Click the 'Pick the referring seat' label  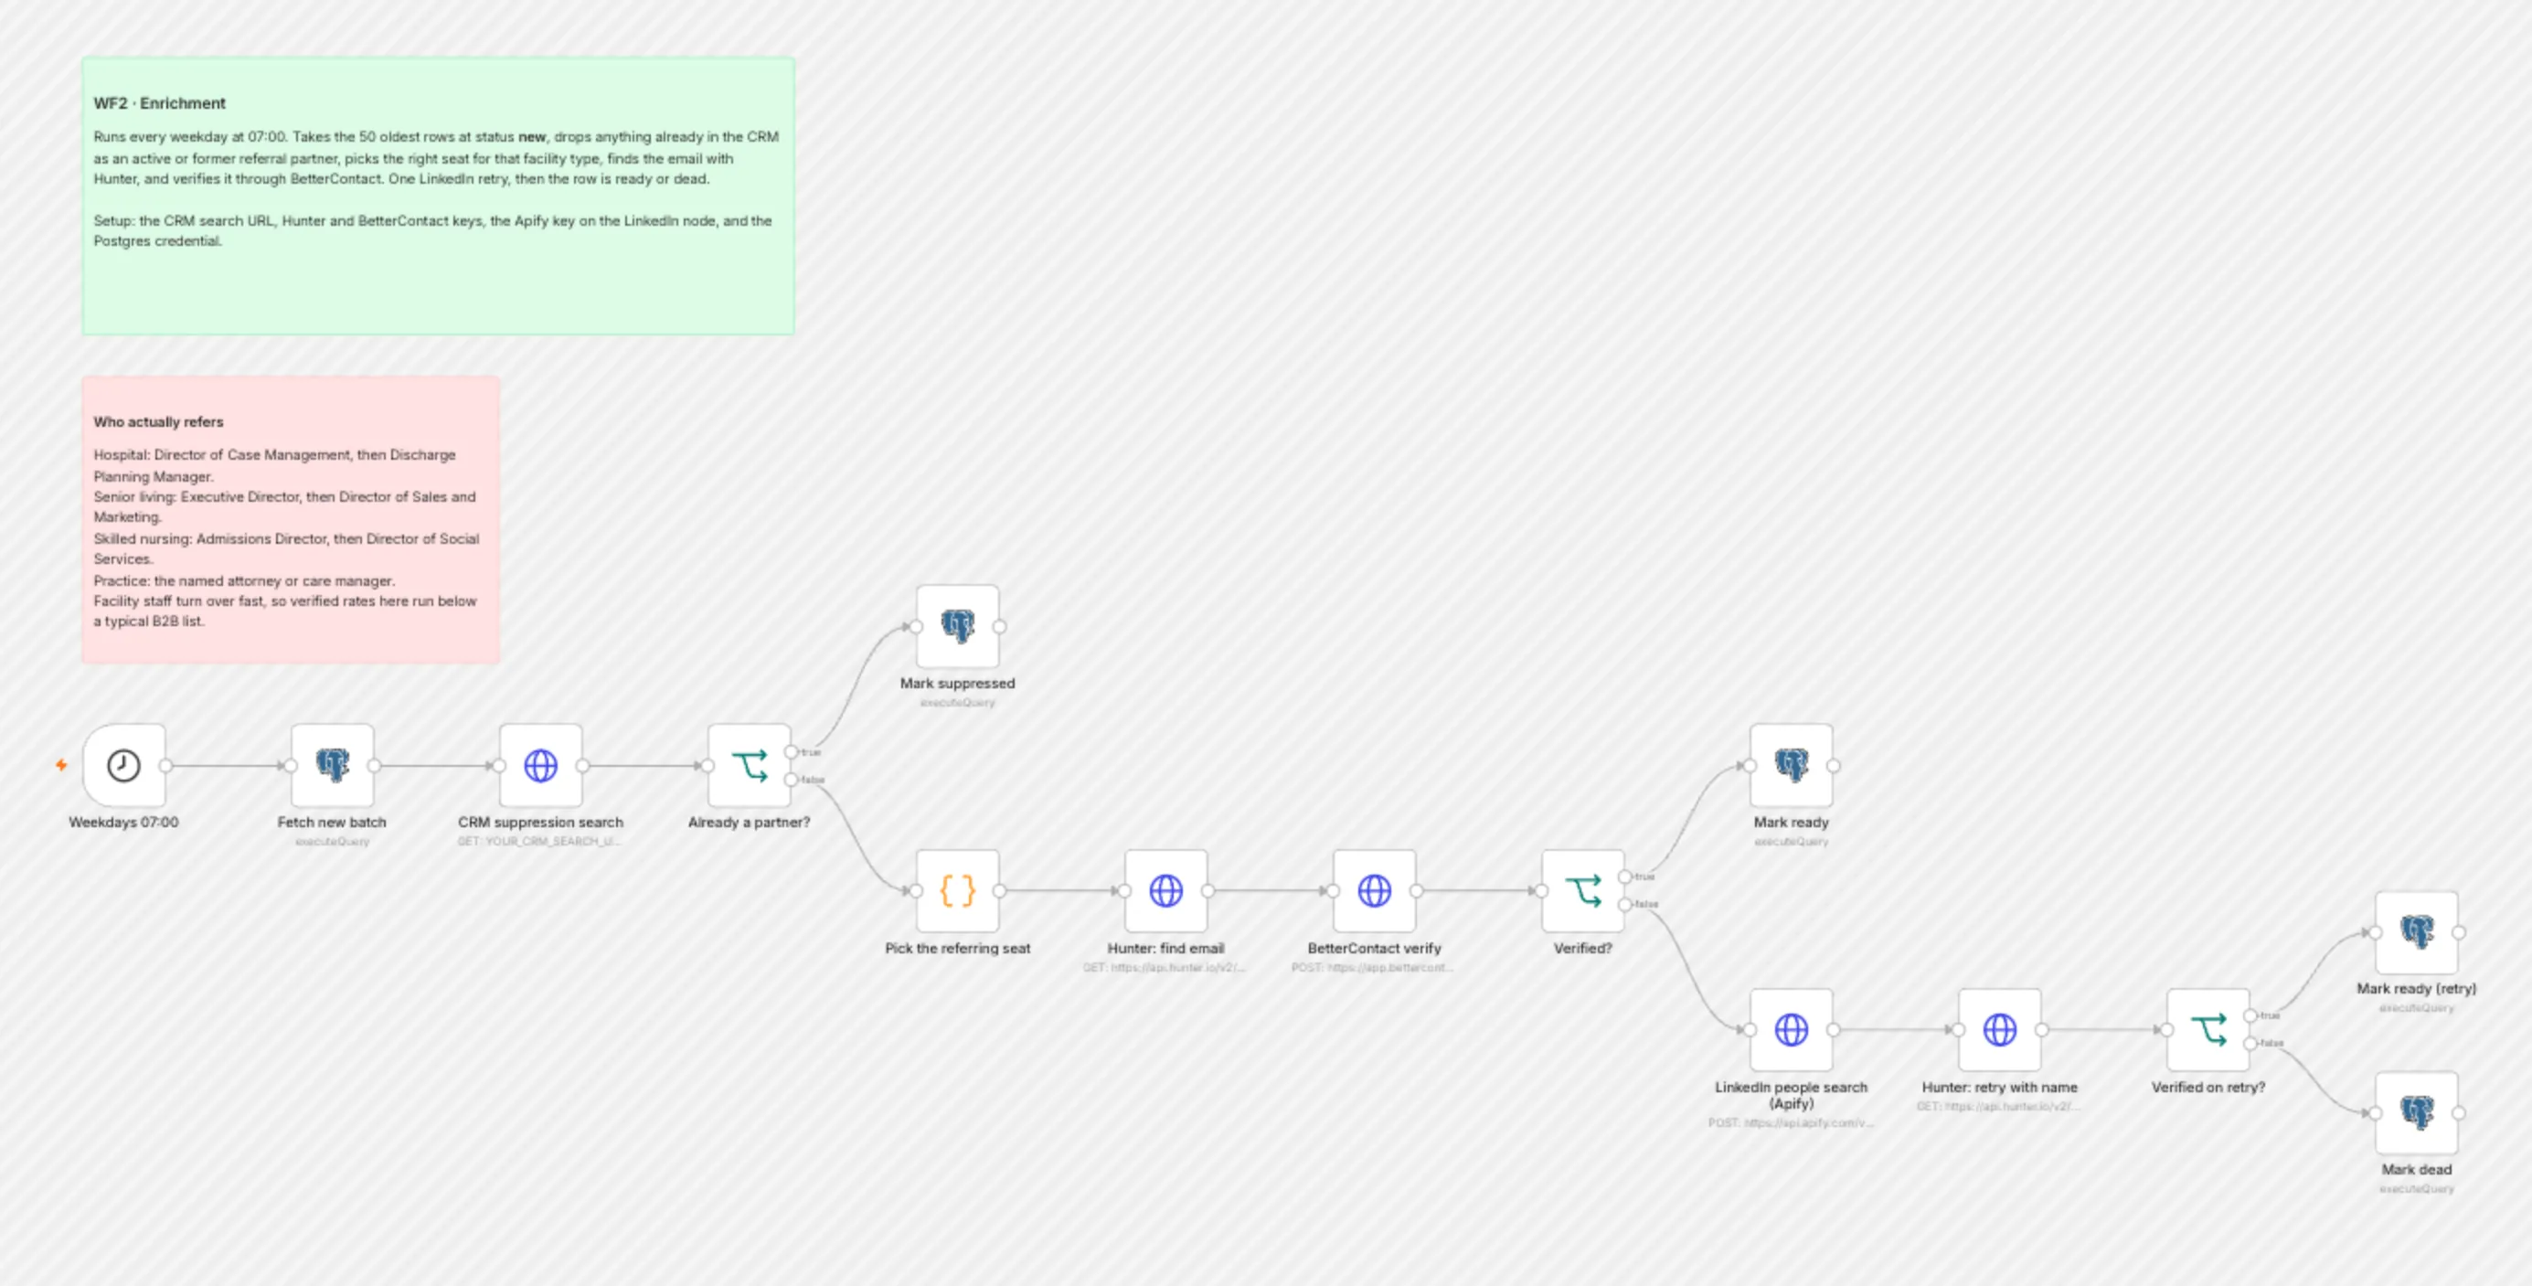[957, 949]
